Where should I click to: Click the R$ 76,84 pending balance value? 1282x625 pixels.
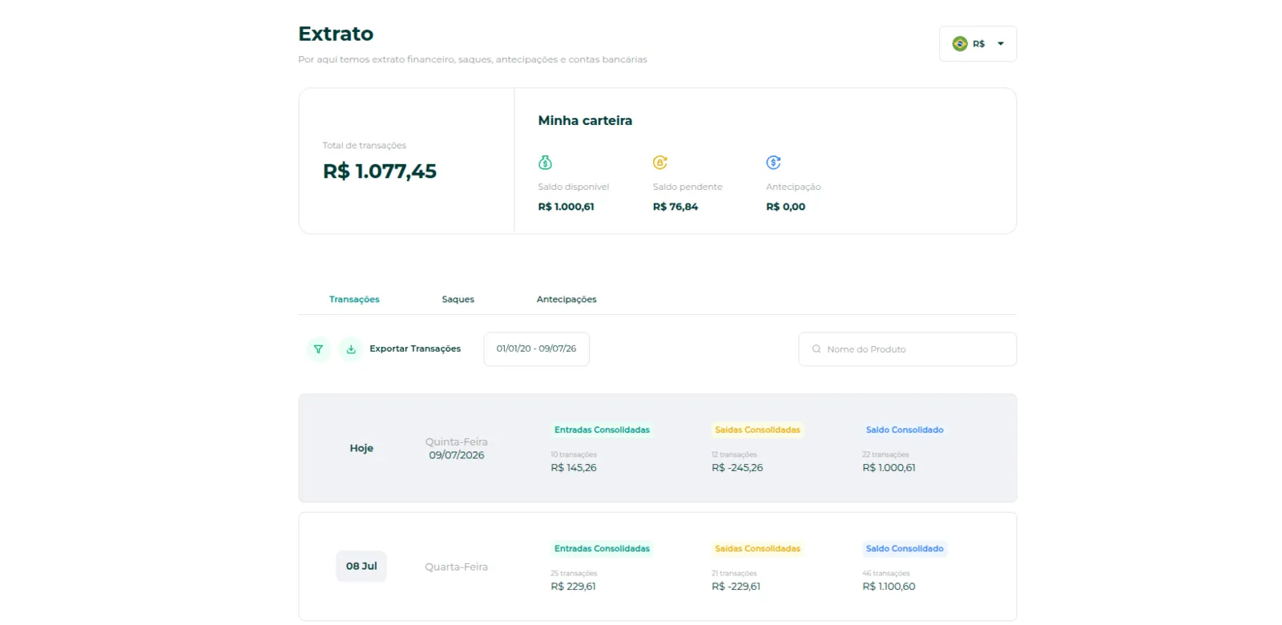[x=675, y=207]
